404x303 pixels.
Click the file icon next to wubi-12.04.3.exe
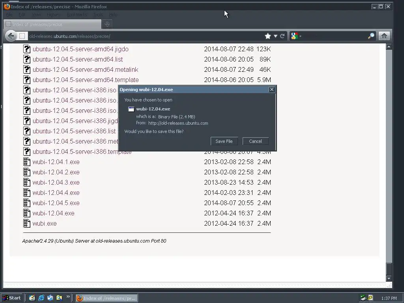(27, 182)
